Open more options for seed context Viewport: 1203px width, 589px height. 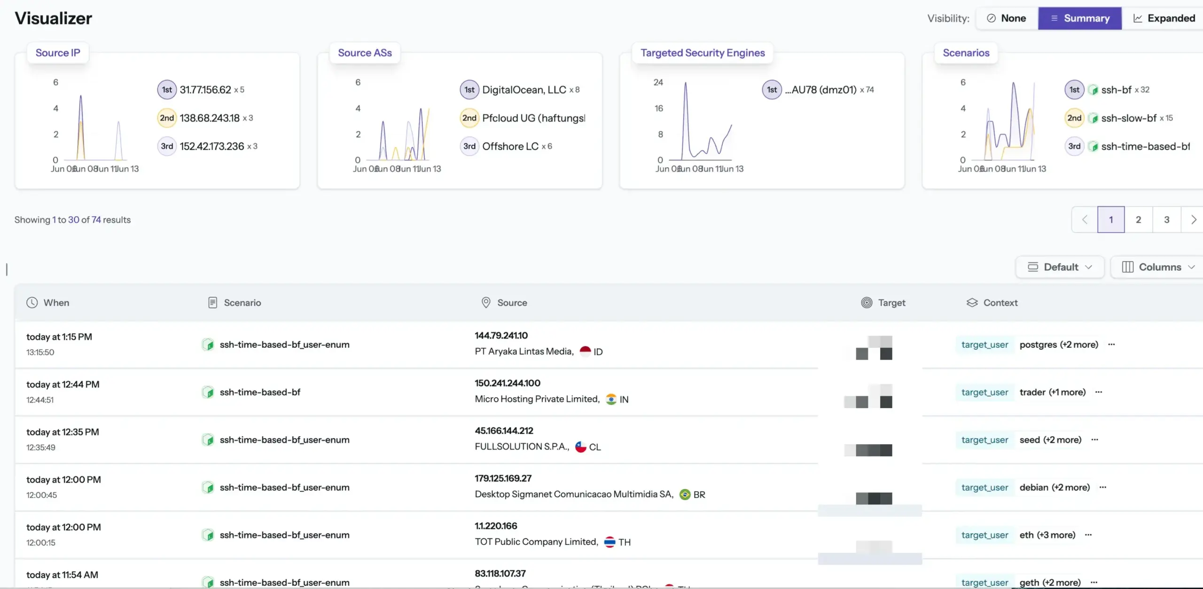pos(1095,440)
